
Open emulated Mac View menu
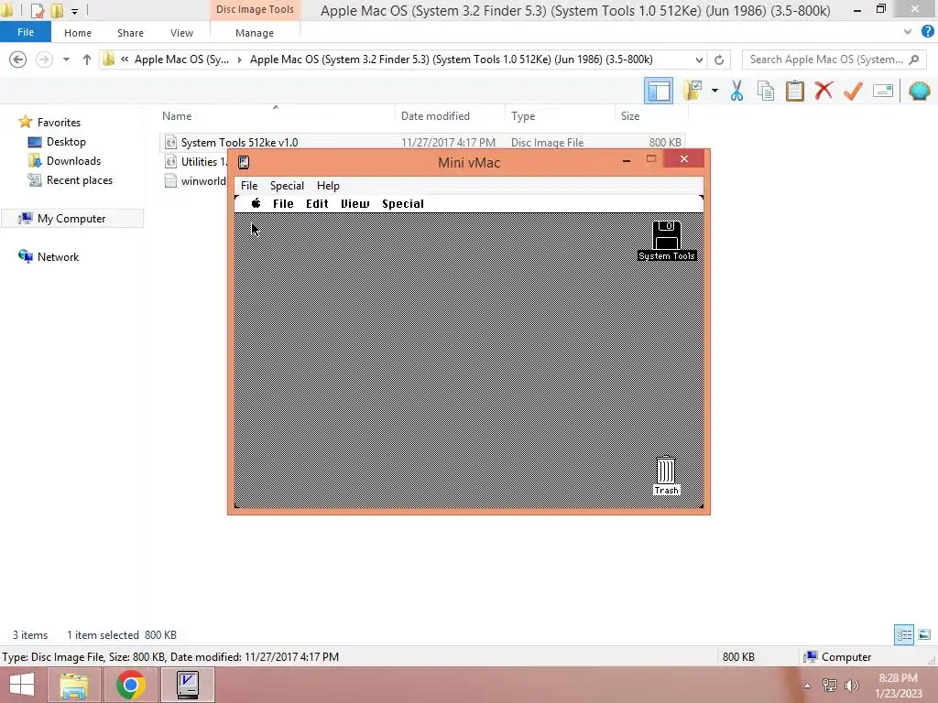point(355,203)
